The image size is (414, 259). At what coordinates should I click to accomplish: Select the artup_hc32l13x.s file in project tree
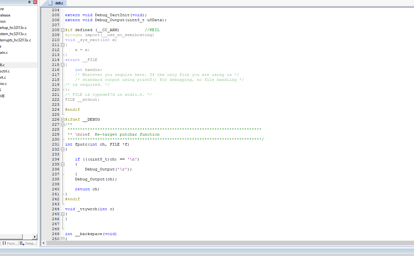pos(13,28)
